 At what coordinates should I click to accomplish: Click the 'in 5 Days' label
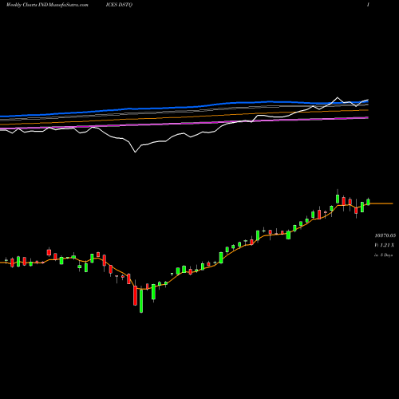[383, 255]
